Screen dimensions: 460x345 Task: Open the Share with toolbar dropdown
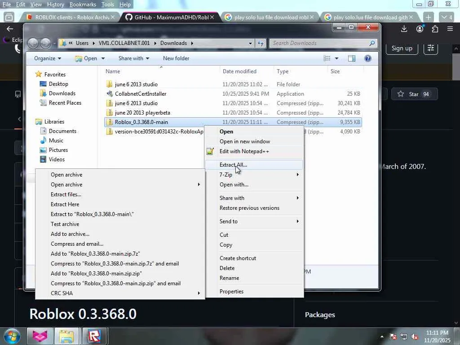point(134,58)
